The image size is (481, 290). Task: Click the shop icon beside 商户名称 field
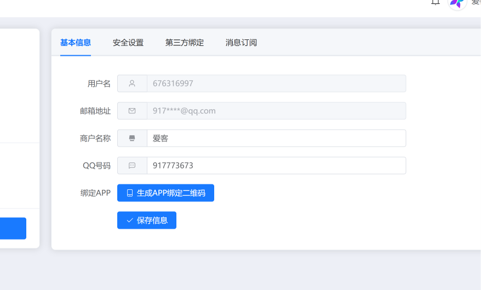point(132,138)
